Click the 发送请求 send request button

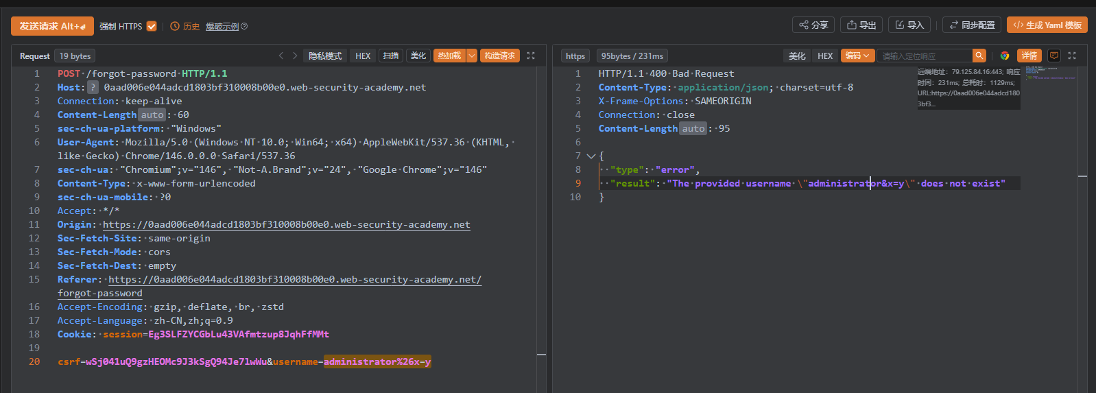point(52,26)
